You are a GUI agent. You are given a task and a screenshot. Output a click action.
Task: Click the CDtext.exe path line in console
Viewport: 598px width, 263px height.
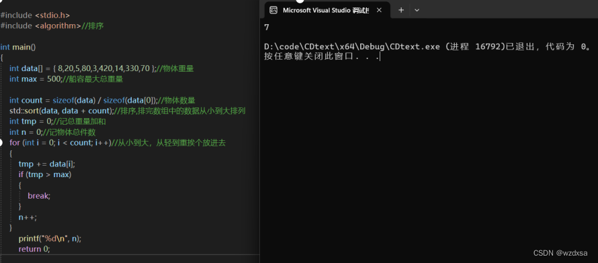coord(427,47)
